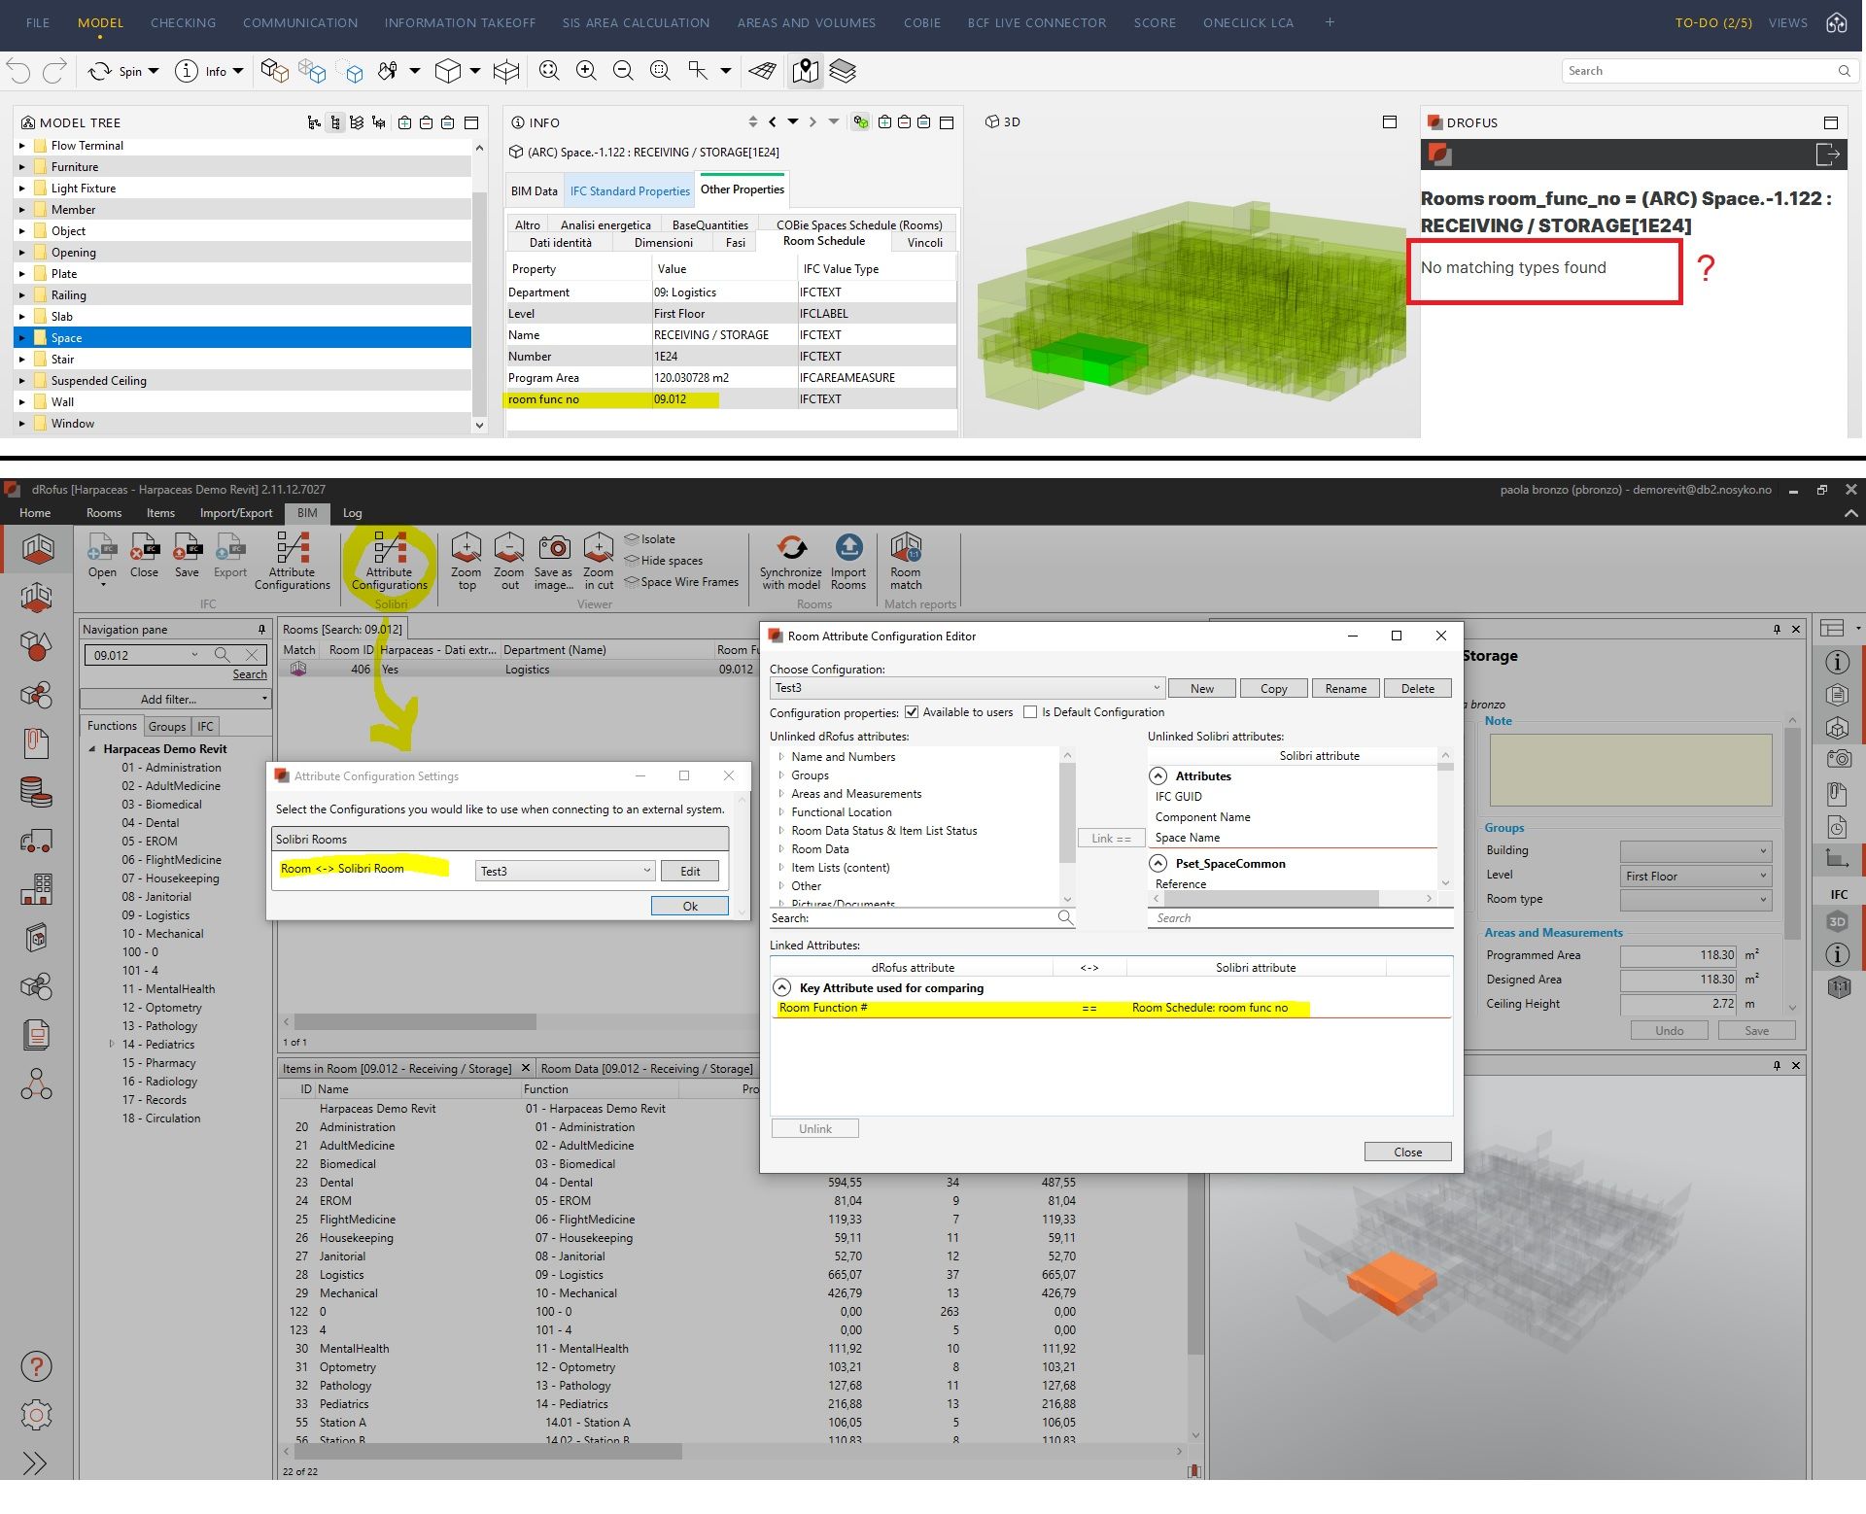This screenshot has width=1866, height=1514.
Task: Expand the dRofus sidebar with double chevron
Action: tap(34, 1463)
